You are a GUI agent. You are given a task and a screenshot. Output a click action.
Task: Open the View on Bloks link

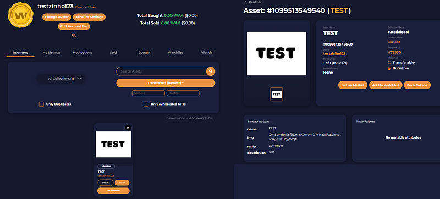(x=86, y=7)
